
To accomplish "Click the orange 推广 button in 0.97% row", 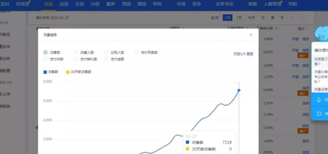I will [x=303, y=55].
